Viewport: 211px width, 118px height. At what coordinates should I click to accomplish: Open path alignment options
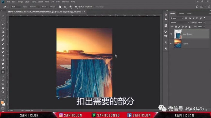click(x=65, y=7)
